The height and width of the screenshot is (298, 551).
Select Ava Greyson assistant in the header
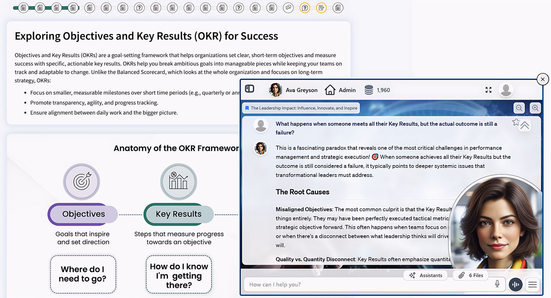click(x=293, y=90)
